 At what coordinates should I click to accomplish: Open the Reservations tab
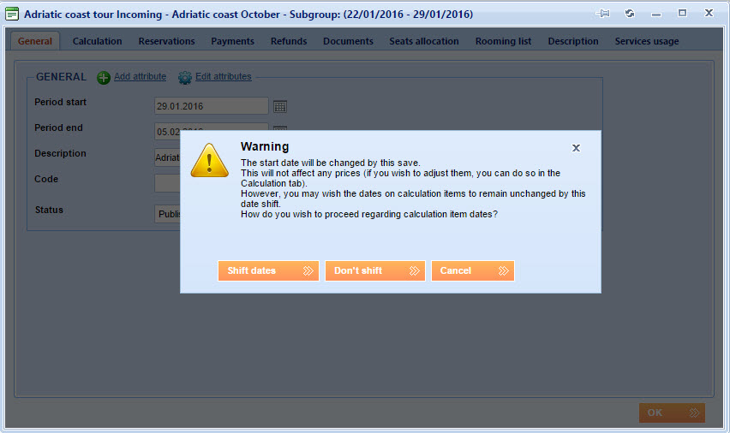[167, 41]
